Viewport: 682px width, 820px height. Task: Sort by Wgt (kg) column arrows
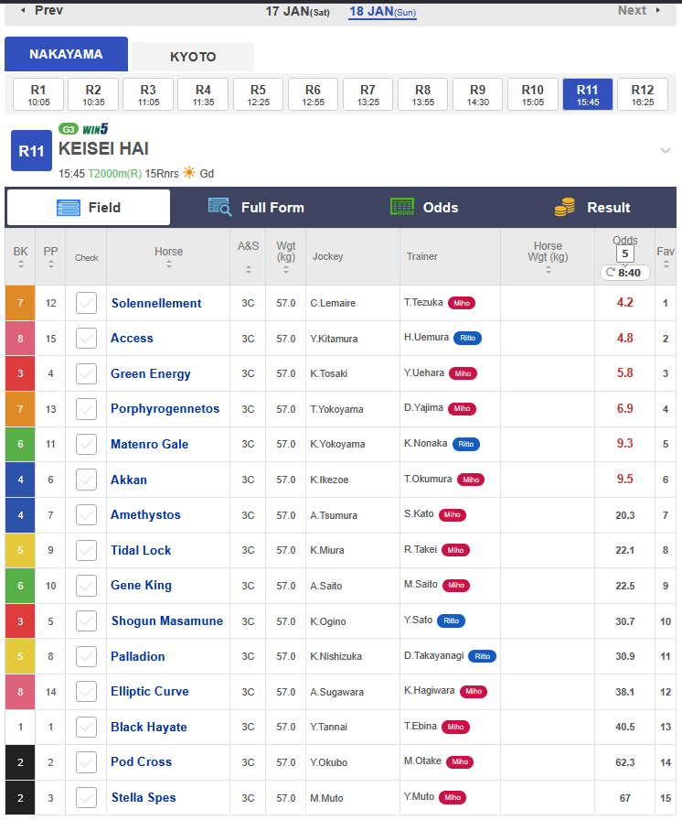(286, 270)
